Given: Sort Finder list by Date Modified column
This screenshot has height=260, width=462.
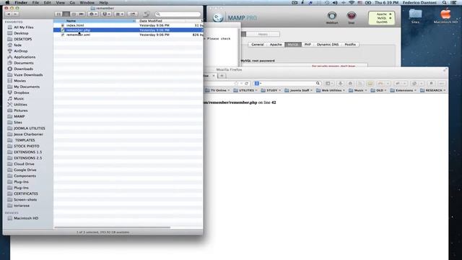Looking at the screenshot, I should [162, 21].
